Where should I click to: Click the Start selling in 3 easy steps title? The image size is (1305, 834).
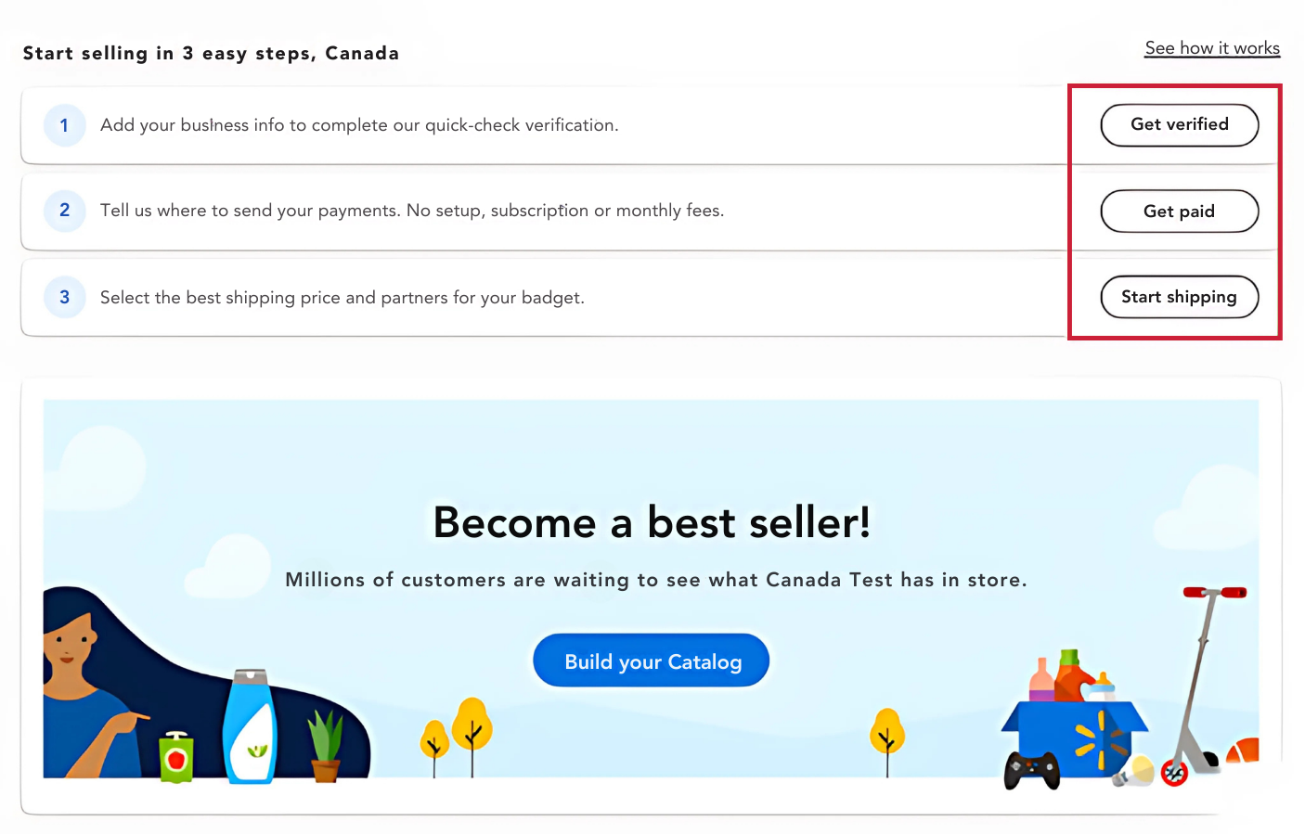(x=212, y=53)
